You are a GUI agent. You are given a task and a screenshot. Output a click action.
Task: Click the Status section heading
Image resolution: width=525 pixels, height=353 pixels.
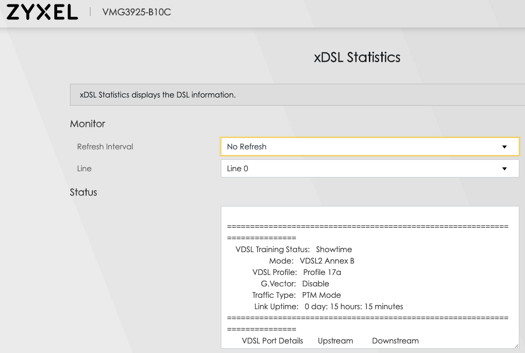point(83,192)
